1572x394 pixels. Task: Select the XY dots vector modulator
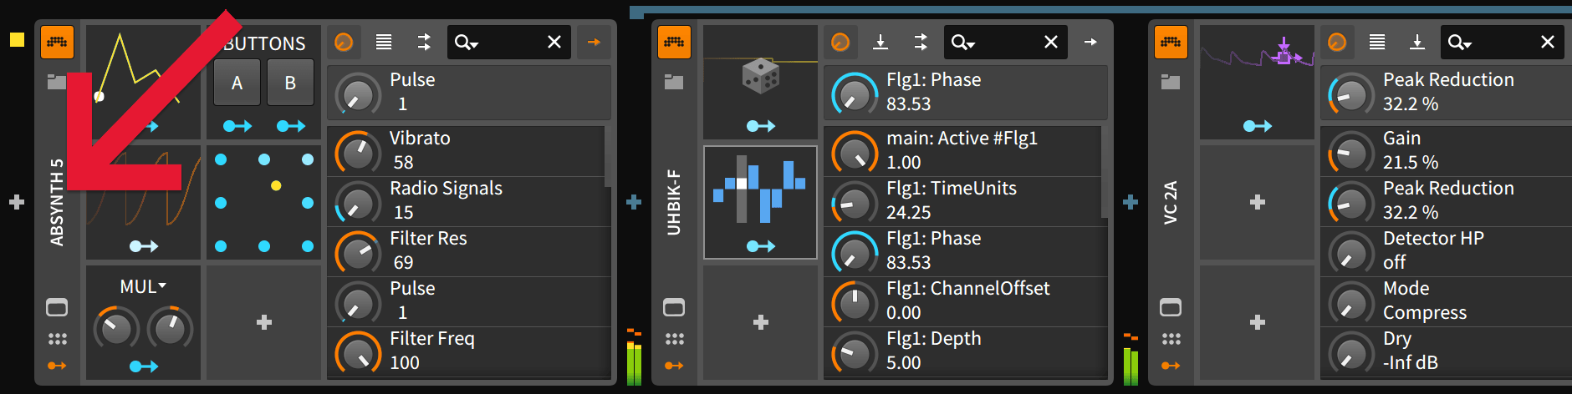click(264, 202)
